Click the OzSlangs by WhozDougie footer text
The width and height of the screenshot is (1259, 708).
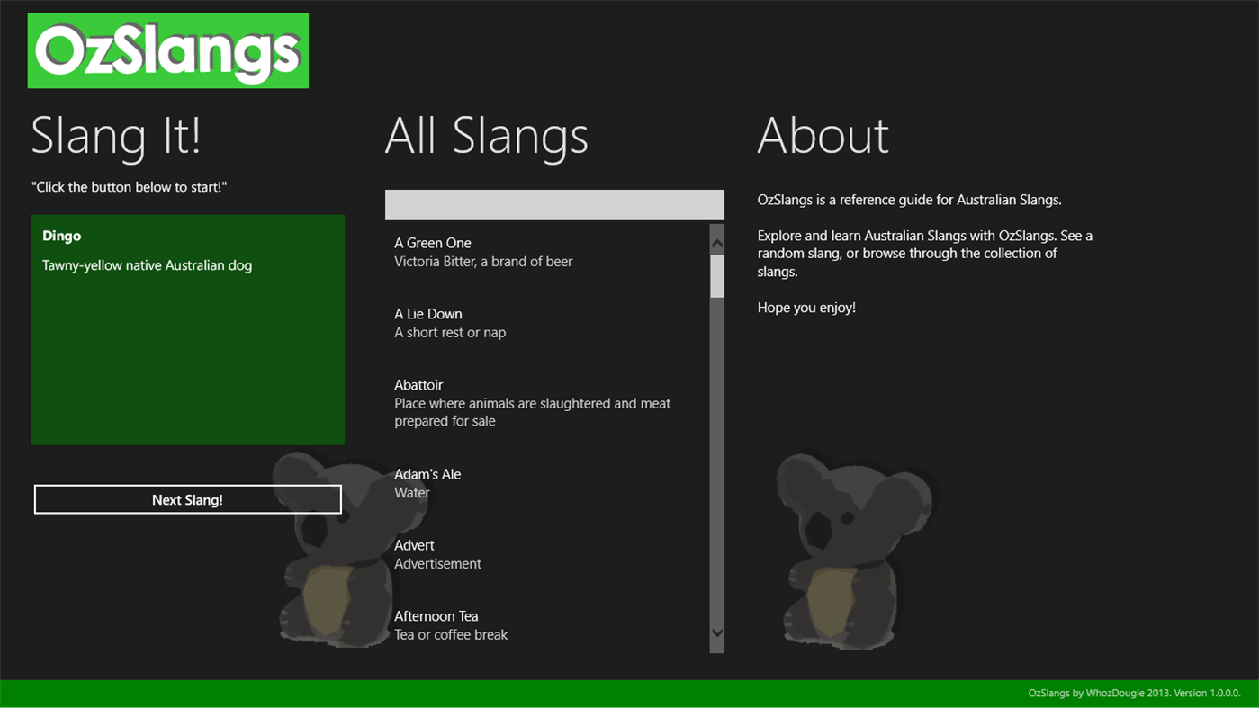pos(1133,693)
